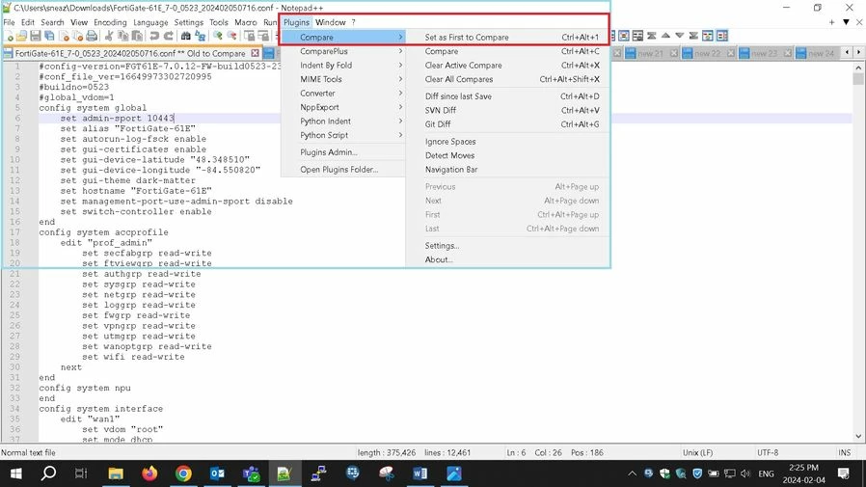Click the Close document toolbar icon
This screenshot has width=866, height=487.
[x=64, y=37]
